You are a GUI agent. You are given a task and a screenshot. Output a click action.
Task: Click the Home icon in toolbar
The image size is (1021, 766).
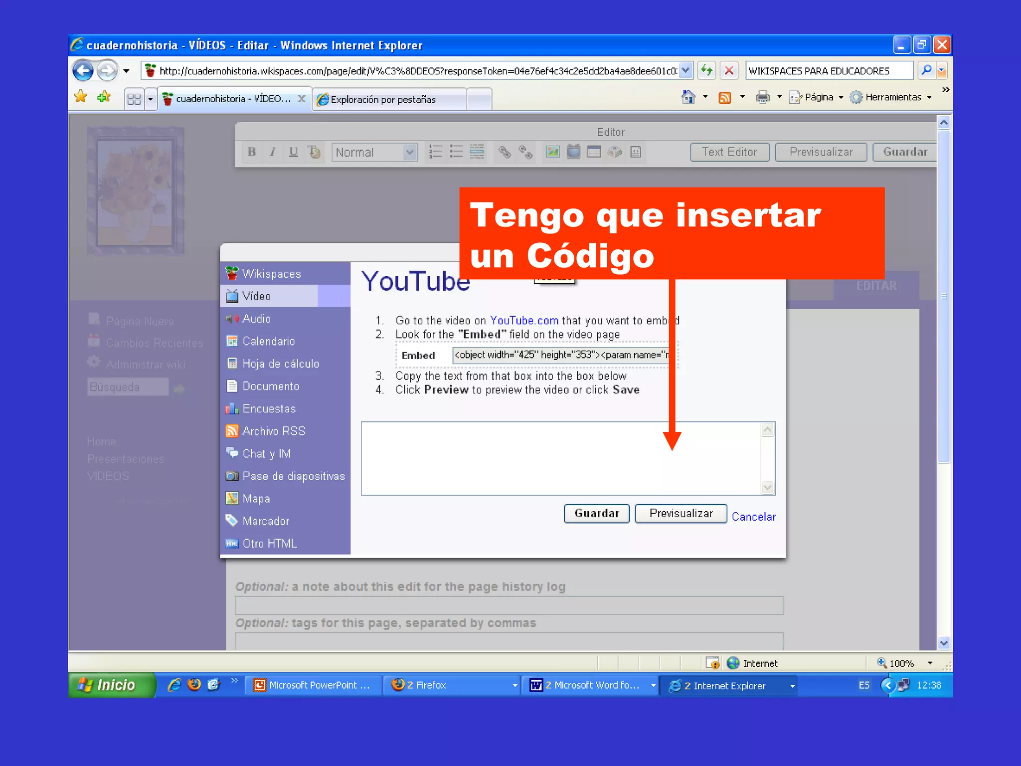[688, 97]
